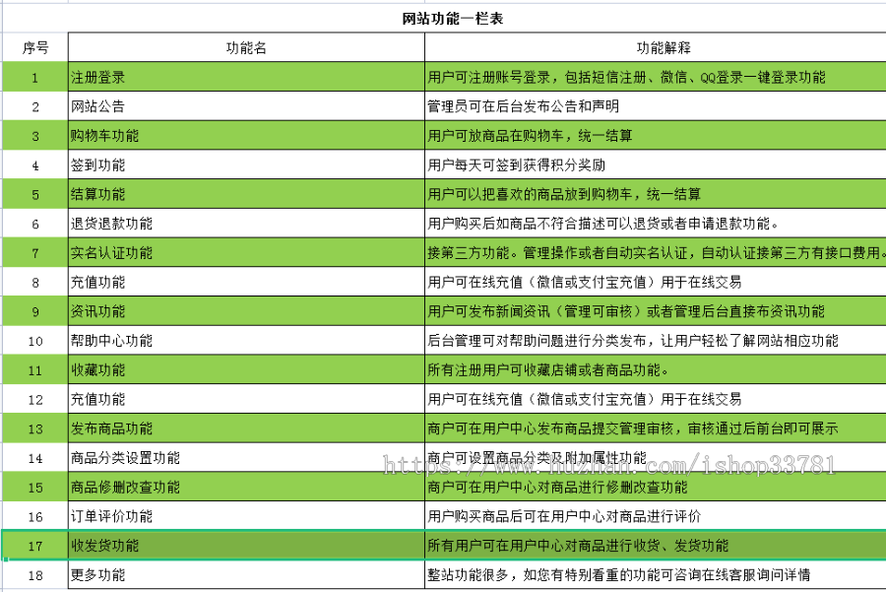Screen dimensions: 886x592
Task: Select the cell "资讯功能"
Action: [x=246, y=311]
